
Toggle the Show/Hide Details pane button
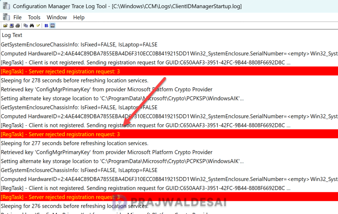[x=52, y=26]
